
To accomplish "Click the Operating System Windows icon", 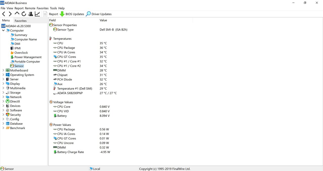I will point(8,75).
